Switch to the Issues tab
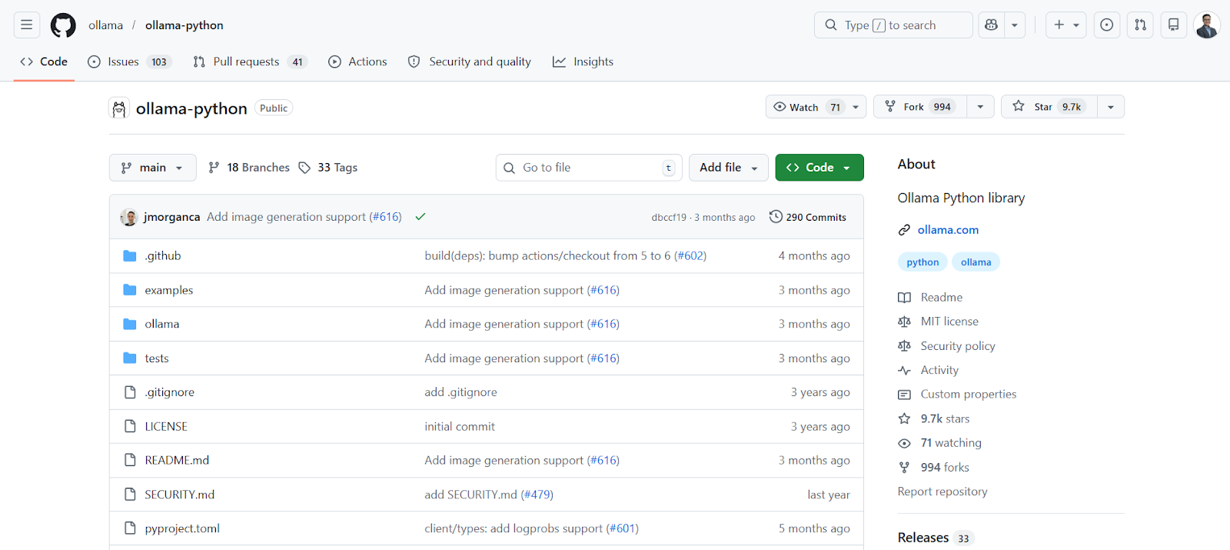This screenshot has width=1230, height=550. [129, 62]
